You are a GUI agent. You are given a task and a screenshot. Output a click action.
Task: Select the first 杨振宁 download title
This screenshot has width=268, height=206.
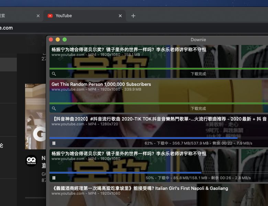(x=129, y=49)
